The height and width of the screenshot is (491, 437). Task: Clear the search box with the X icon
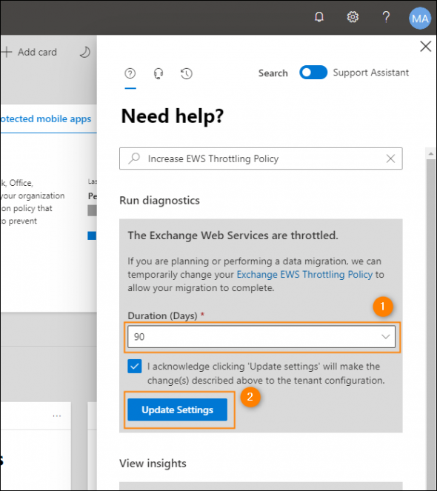pos(390,158)
